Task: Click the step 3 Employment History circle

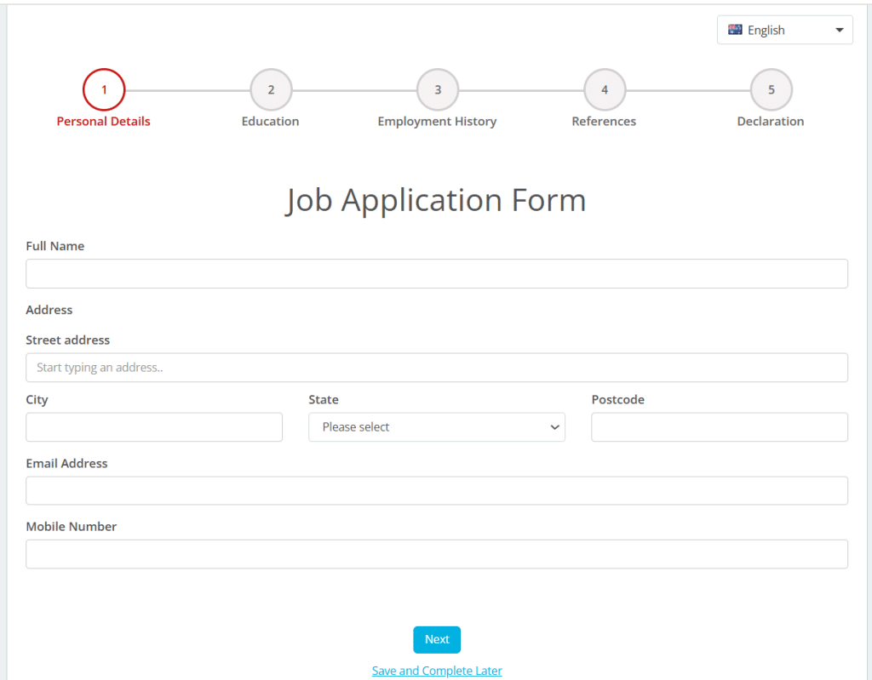Action: (437, 89)
